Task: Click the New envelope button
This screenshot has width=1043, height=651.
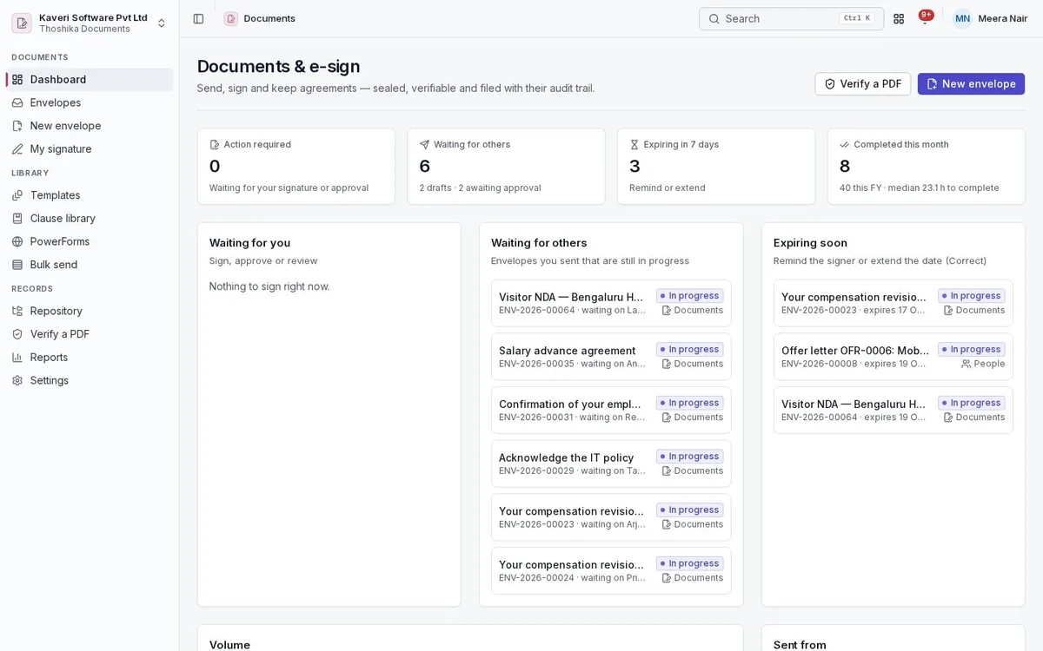Action: click(x=971, y=83)
